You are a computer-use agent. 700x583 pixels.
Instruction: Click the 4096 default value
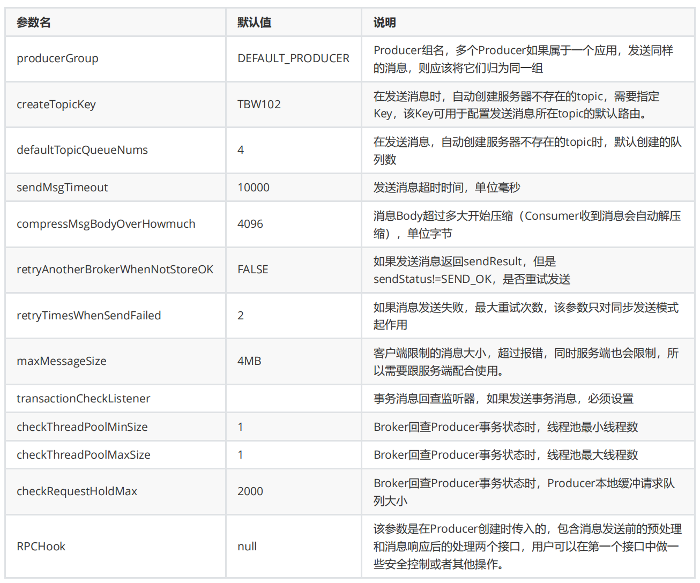coord(250,224)
